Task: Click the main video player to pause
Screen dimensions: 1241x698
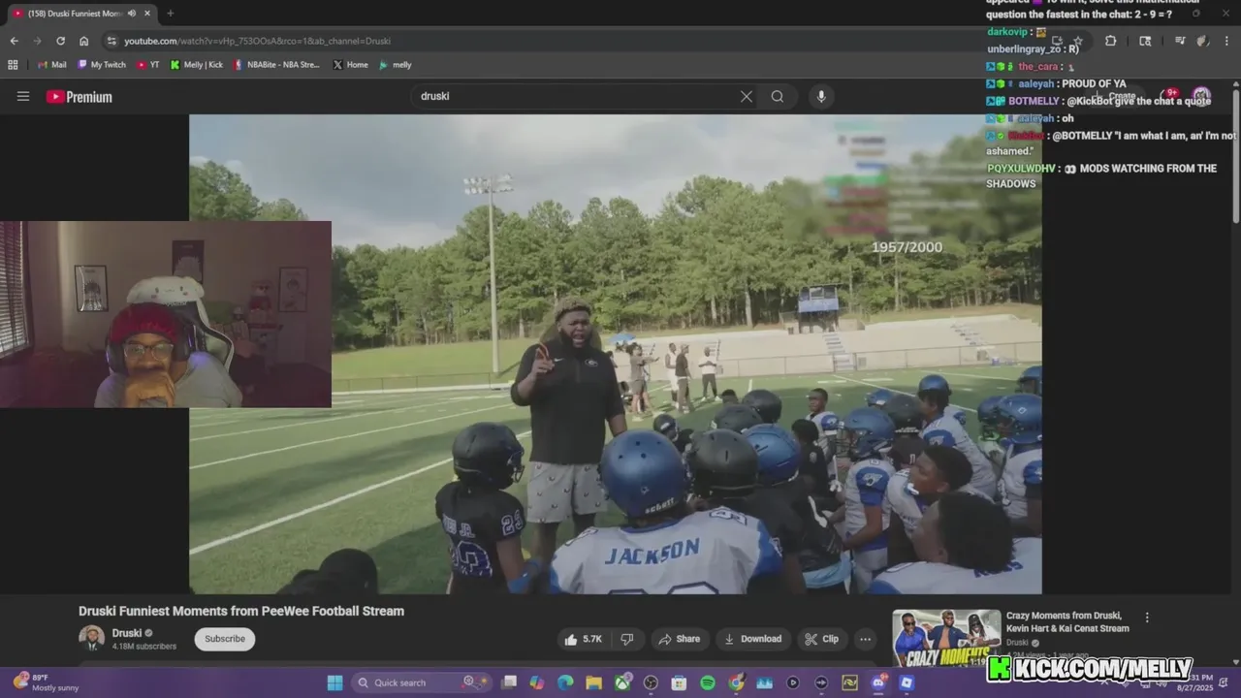Action: click(615, 354)
